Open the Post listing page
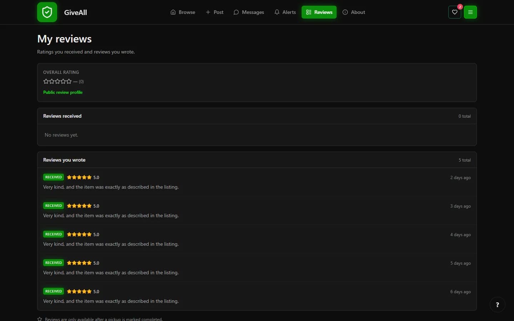Image resolution: width=514 pixels, height=321 pixels. click(x=215, y=12)
